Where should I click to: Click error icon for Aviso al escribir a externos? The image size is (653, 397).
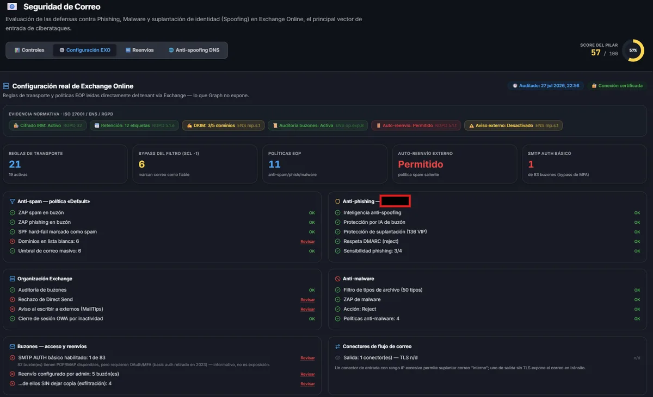click(x=13, y=309)
